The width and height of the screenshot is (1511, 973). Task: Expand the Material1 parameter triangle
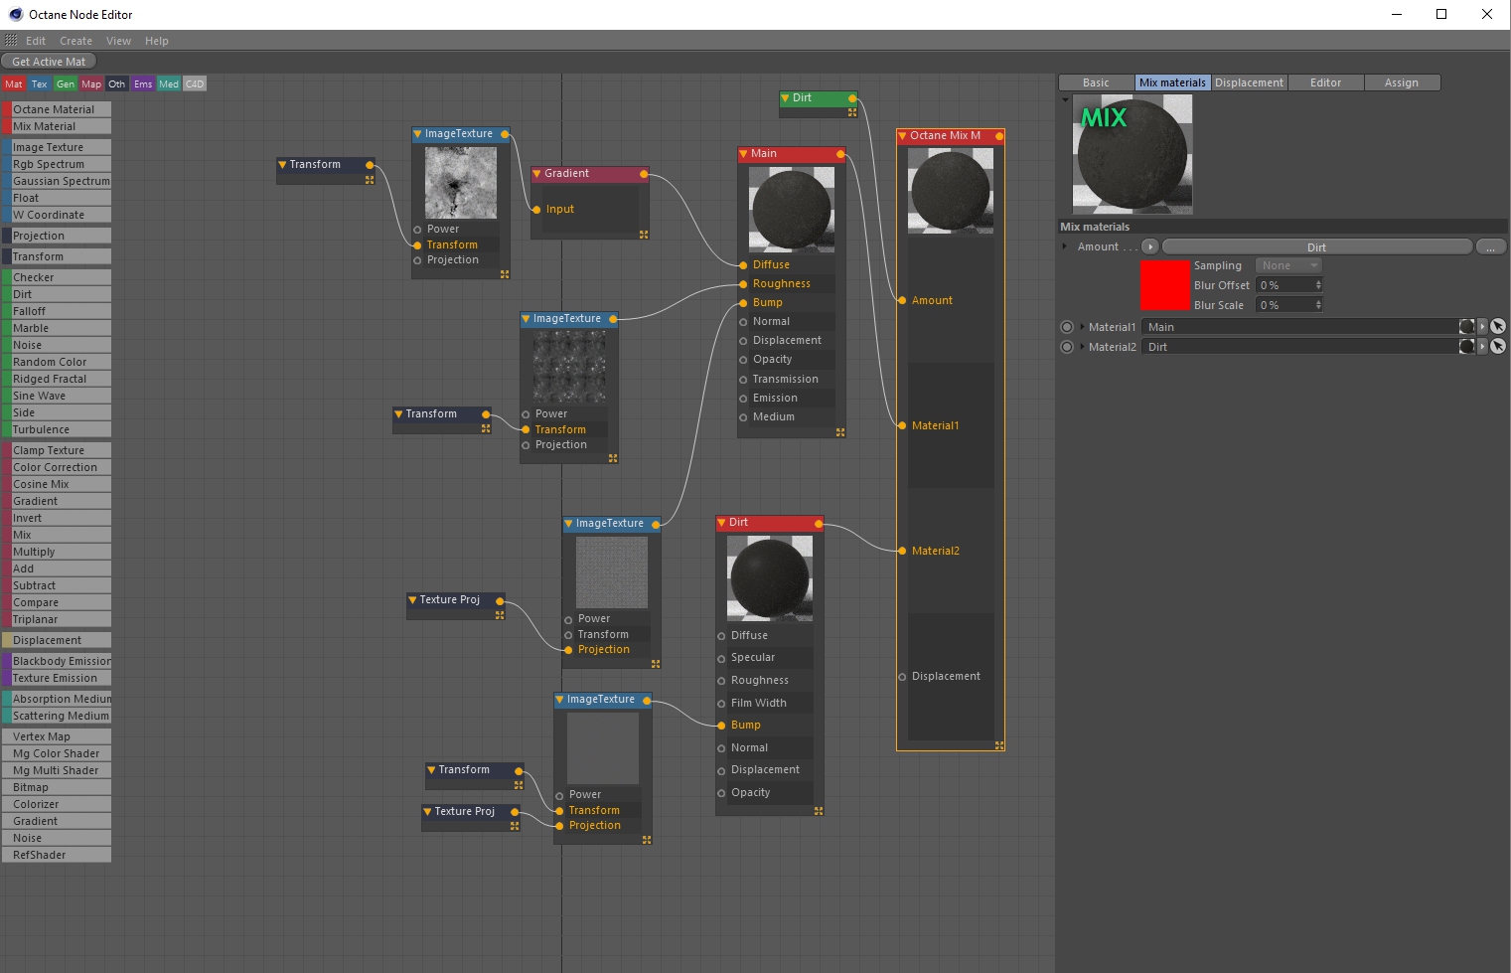click(1082, 327)
